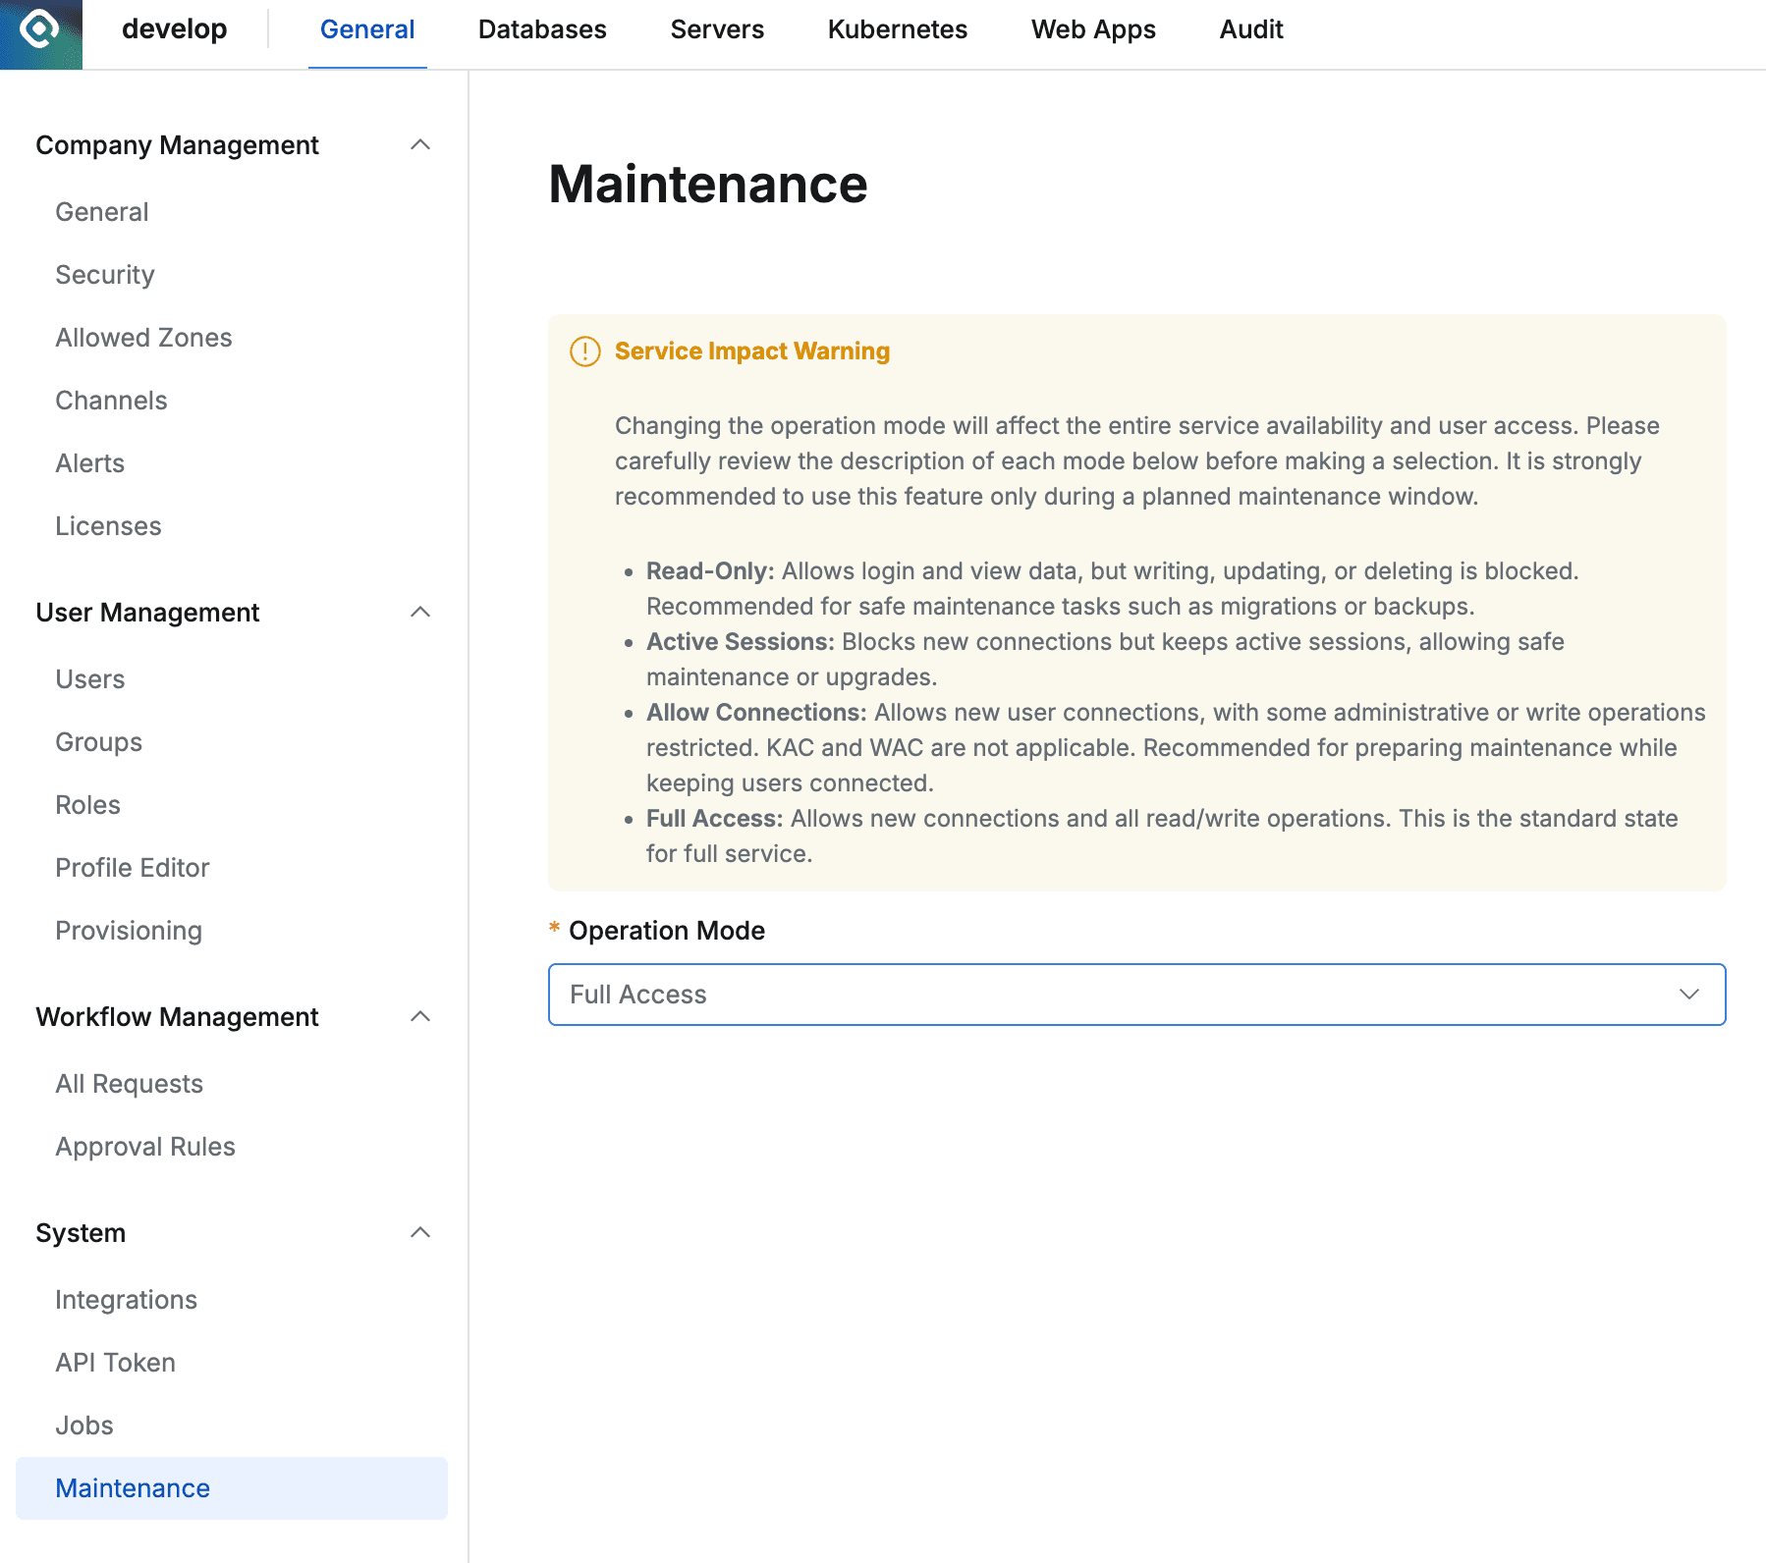Viewport: 1766px width, 1563px height.
Task: Open the Security settings page
Action: [x=104, y=275]
